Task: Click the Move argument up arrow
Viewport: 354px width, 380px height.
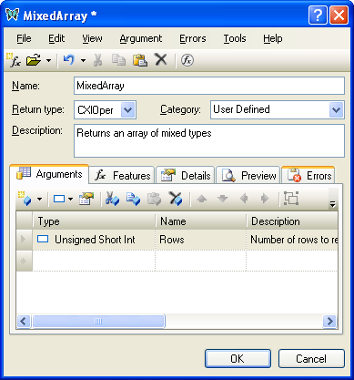Action: click(202, 199)
